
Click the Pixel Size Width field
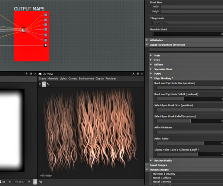point(192,7)
